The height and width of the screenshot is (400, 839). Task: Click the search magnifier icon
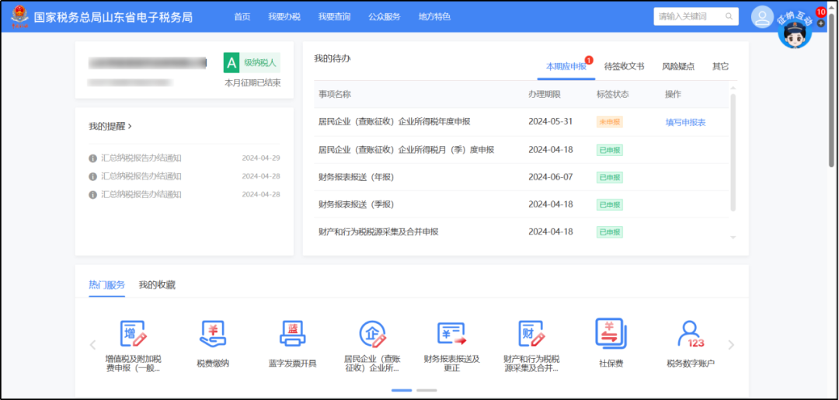click(729, 16)
